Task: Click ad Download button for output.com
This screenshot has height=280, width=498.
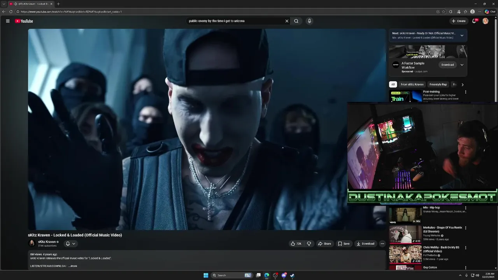Action: point(447,65)
